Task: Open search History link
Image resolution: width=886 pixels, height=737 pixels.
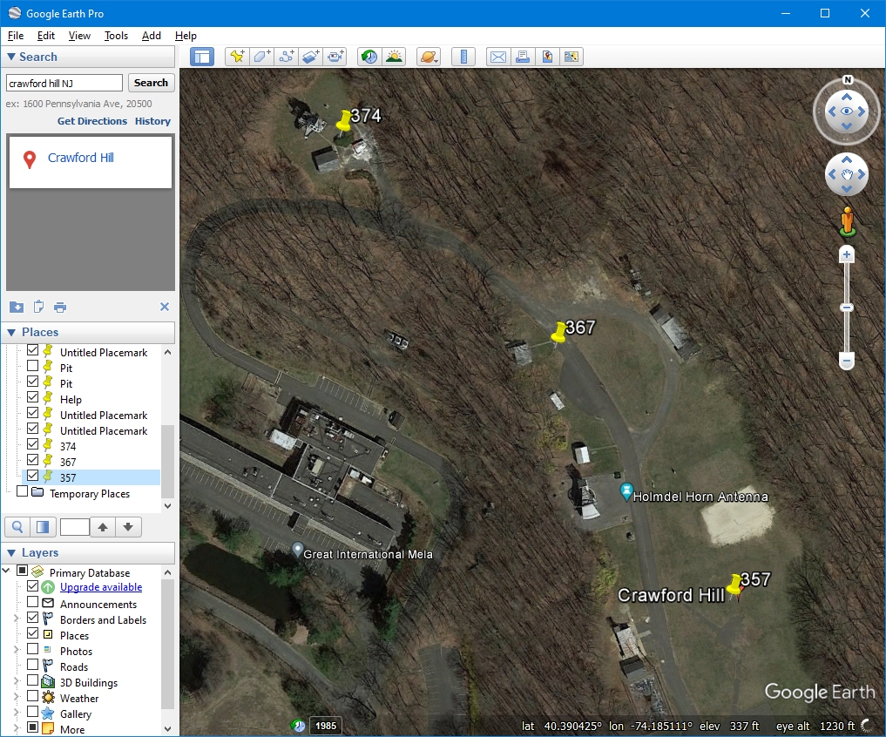Action: pos(152,121)
